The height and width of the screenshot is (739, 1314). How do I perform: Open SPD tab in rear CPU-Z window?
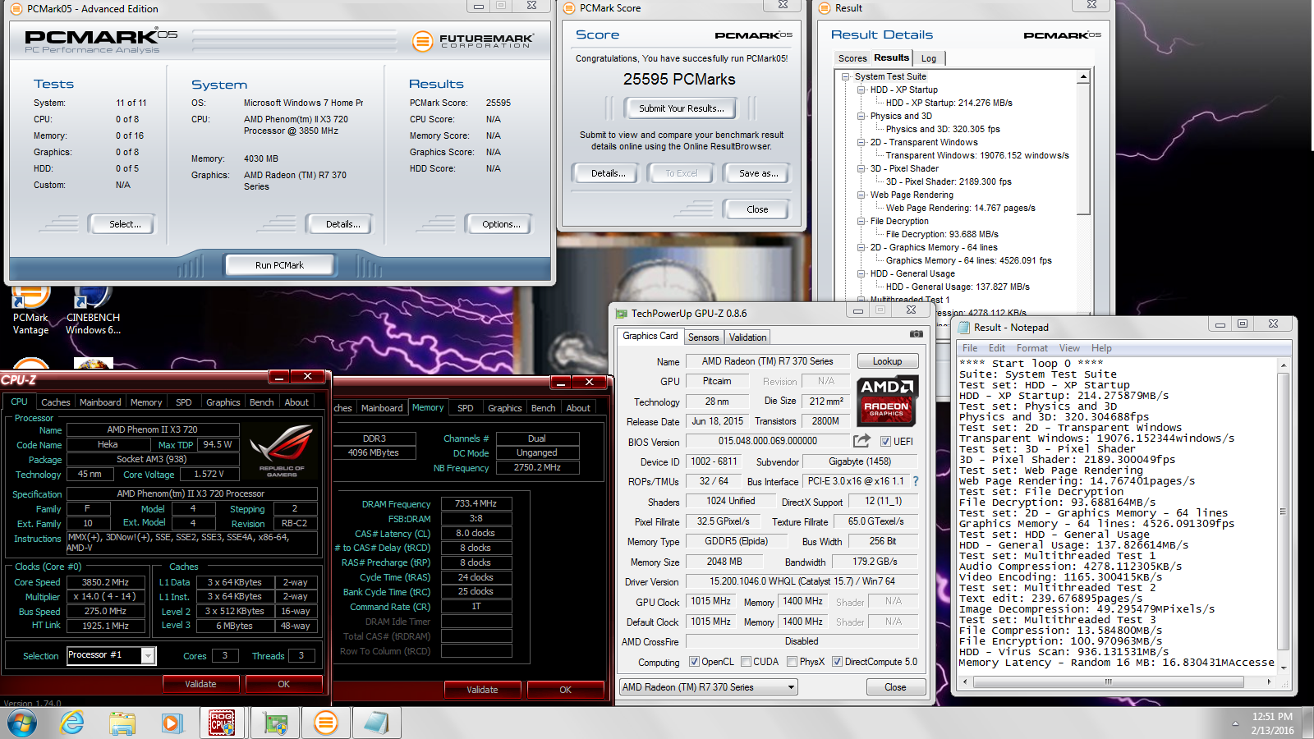click(465, 408)
